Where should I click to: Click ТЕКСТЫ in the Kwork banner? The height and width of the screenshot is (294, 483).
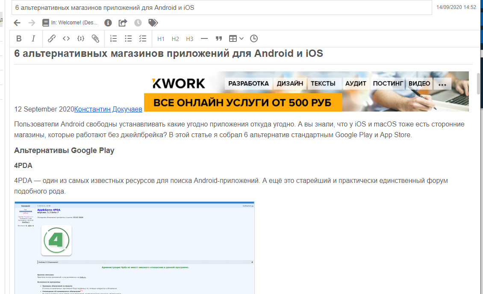pyautogui.click(x=323, y=83)
